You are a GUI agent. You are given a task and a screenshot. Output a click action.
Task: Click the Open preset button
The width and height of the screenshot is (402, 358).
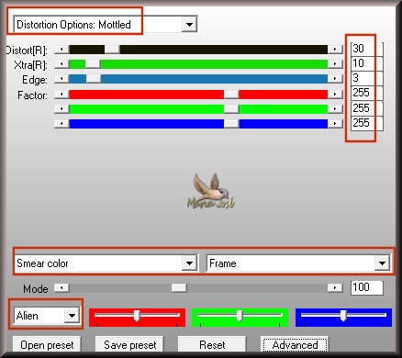click(x=47, y=345)
